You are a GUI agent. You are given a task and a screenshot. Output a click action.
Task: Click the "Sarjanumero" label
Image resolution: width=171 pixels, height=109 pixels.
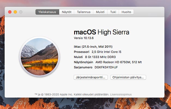click(x=83, y=67)
